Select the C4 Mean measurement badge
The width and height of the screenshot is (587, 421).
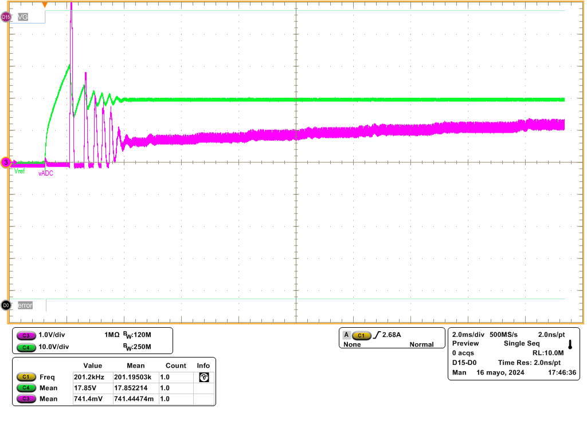[26, 388]
